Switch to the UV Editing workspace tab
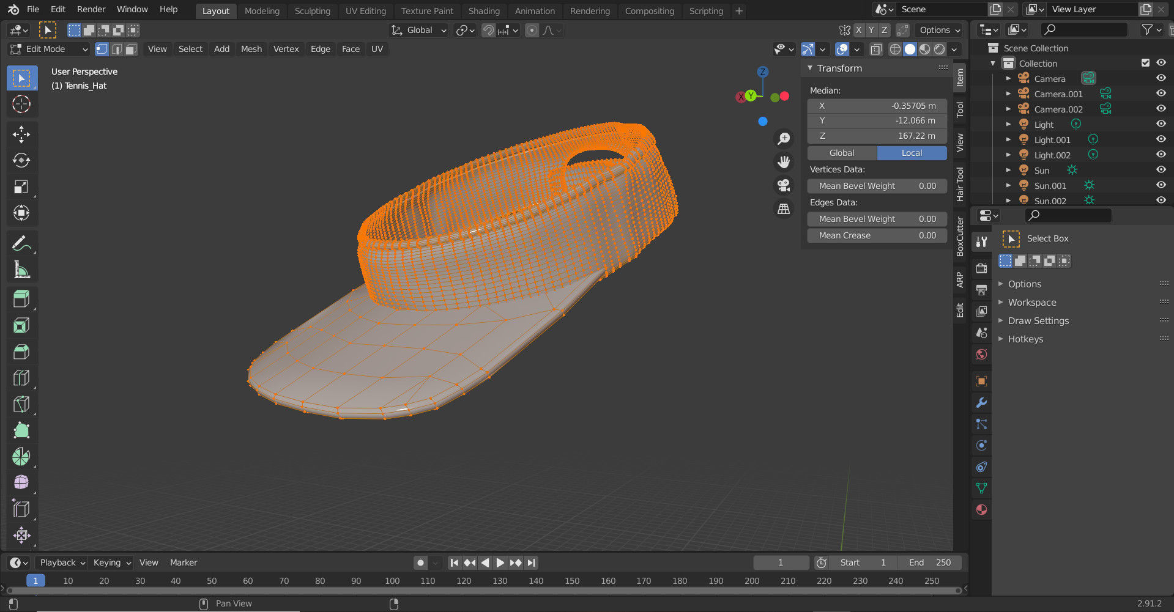Image resolution: width=1174 pixels, height=612 pixels. 366,11
